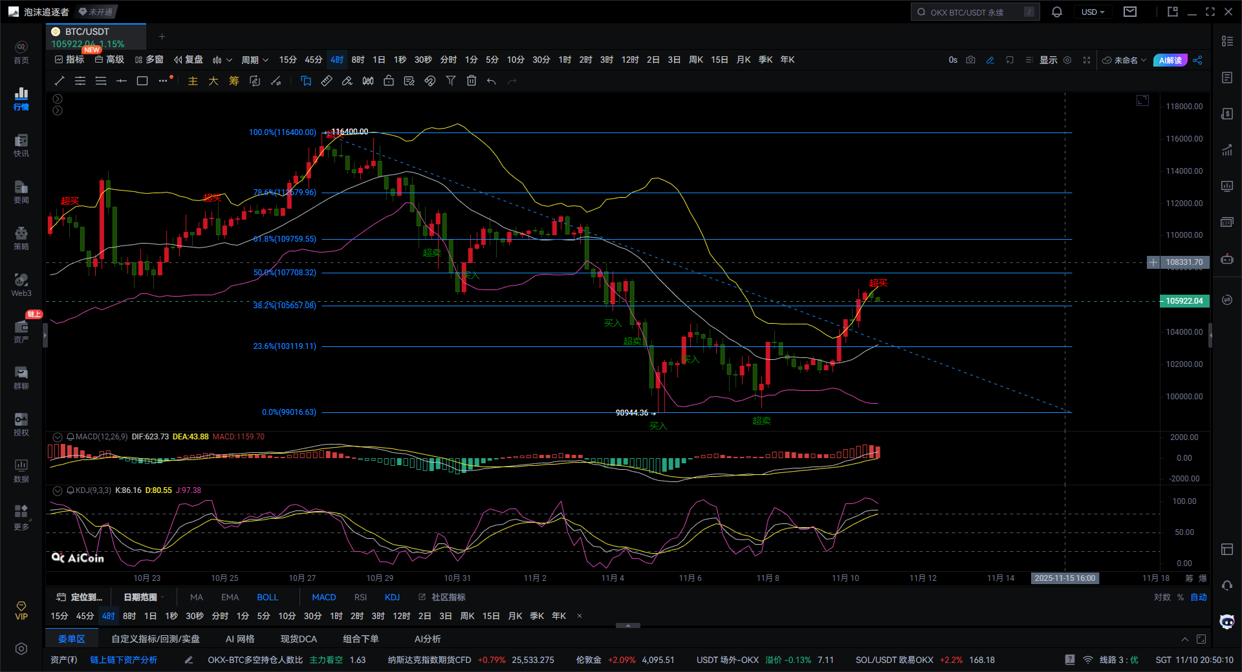1242x672 pixels.
Task: Click the AI解读 button
Action: (1170, 60)
